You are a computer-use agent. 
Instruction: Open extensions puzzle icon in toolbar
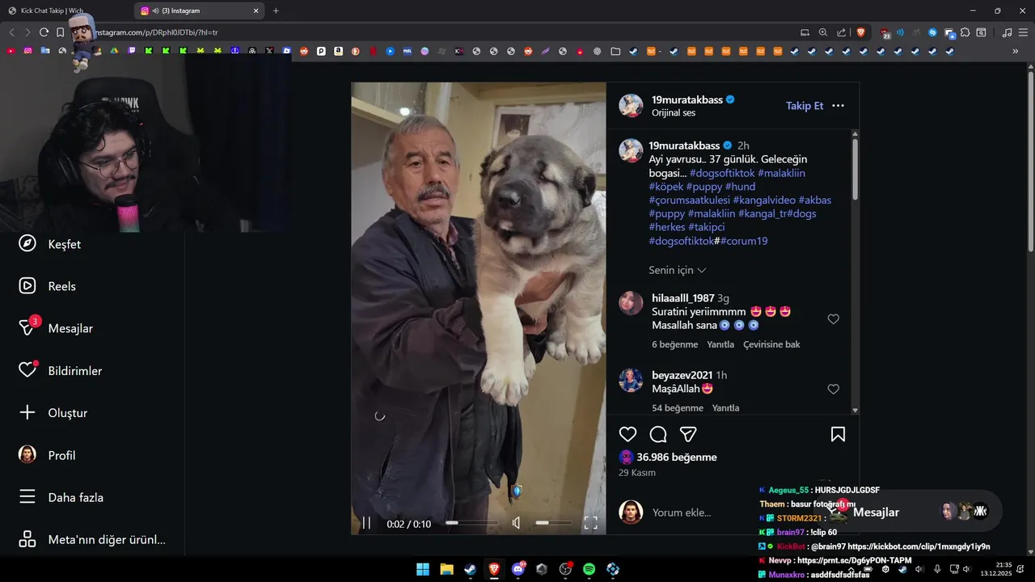[965, 32]
